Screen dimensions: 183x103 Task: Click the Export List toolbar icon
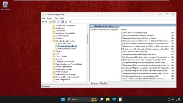pyautogui.click(x=58, y=22)
